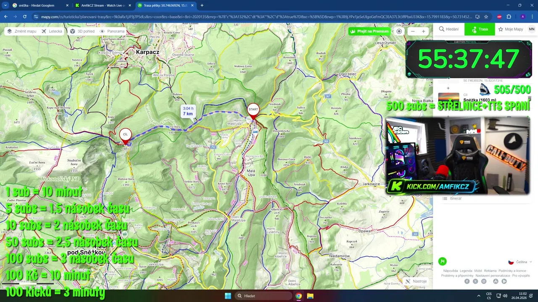
Task: Open the App Store icon in footer
Action: 496,281
